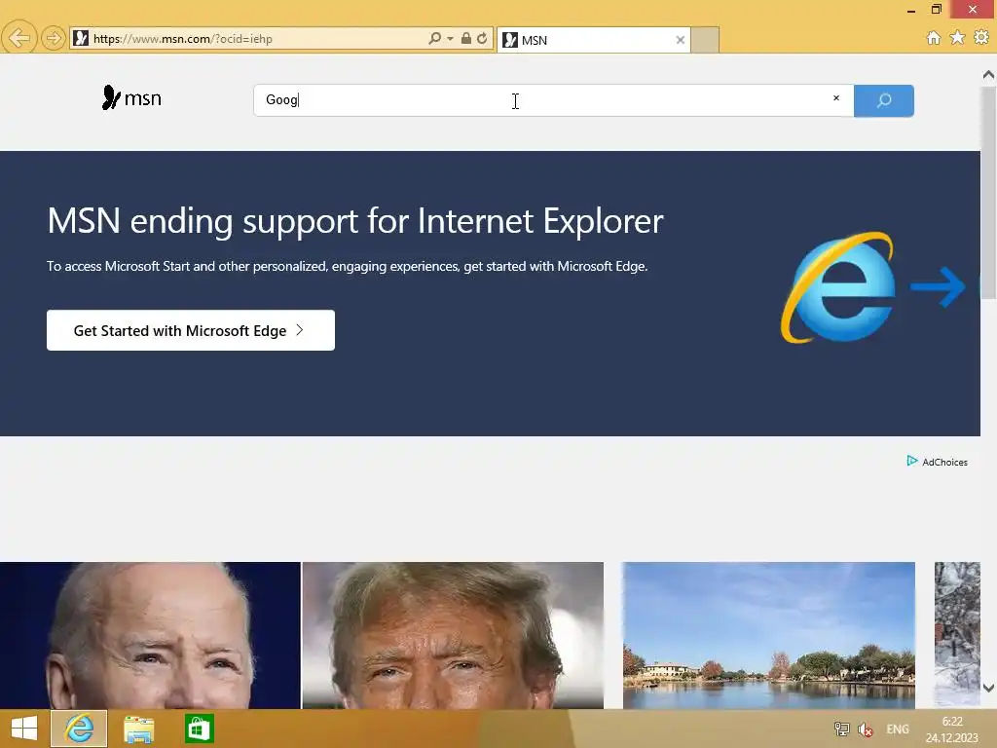
Task: Minimize the browser window
Action: click(911, 10)
